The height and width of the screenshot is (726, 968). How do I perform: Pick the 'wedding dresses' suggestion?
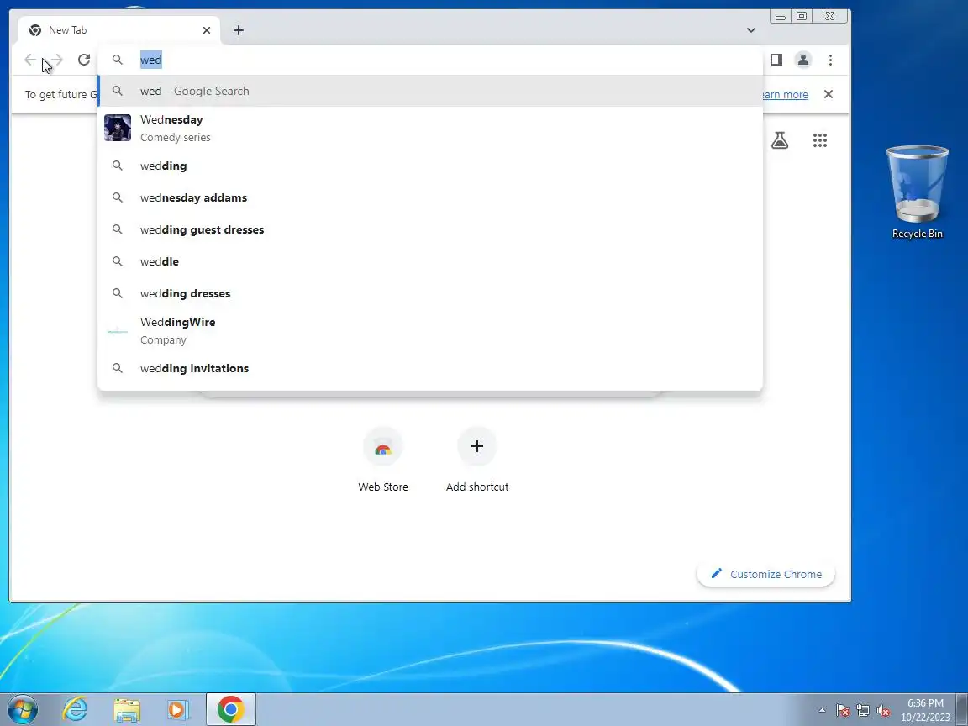(430, 294)
